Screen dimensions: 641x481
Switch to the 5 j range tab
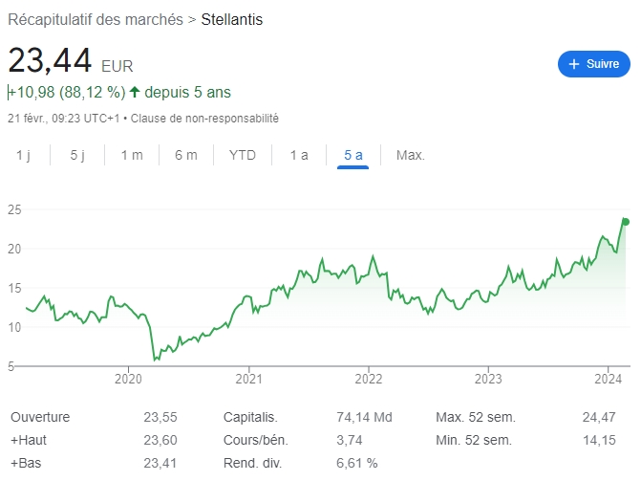tap(78, 155)
